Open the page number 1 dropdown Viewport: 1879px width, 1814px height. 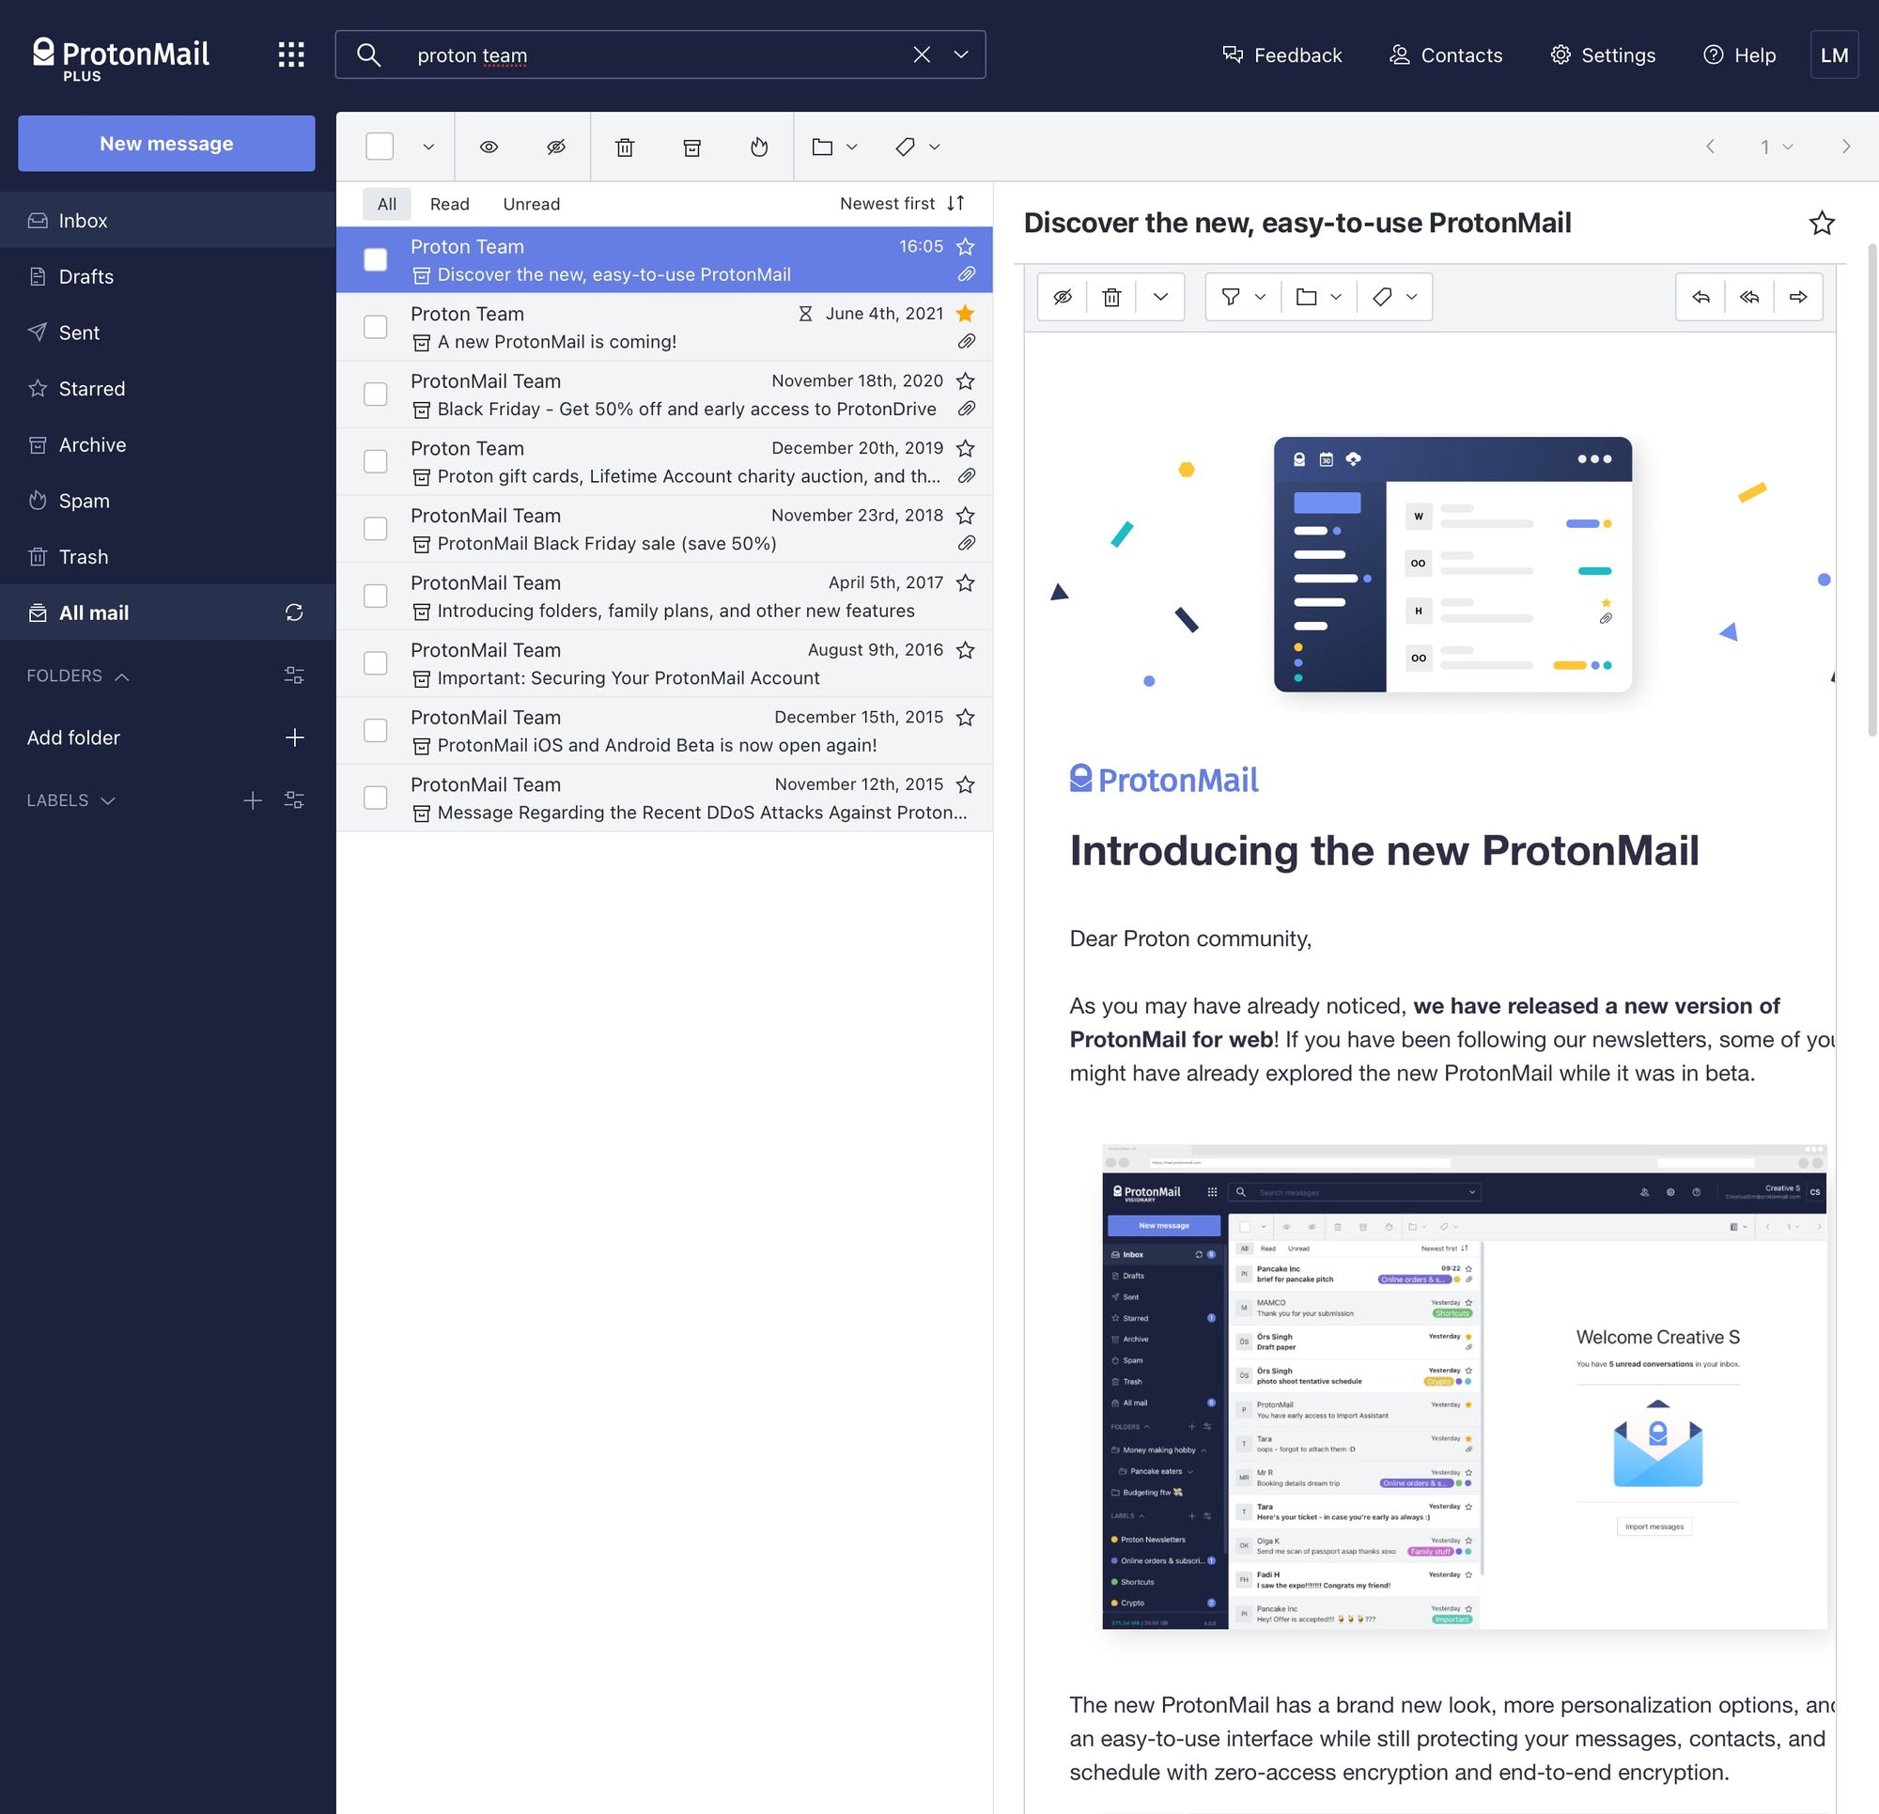click(1777, 147)
